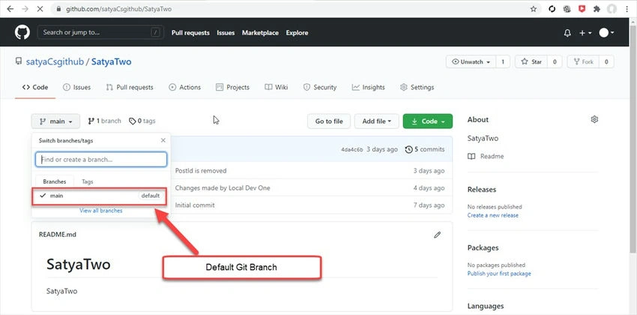Open the Chrome three-dot menu

click(x=627, y=9)
